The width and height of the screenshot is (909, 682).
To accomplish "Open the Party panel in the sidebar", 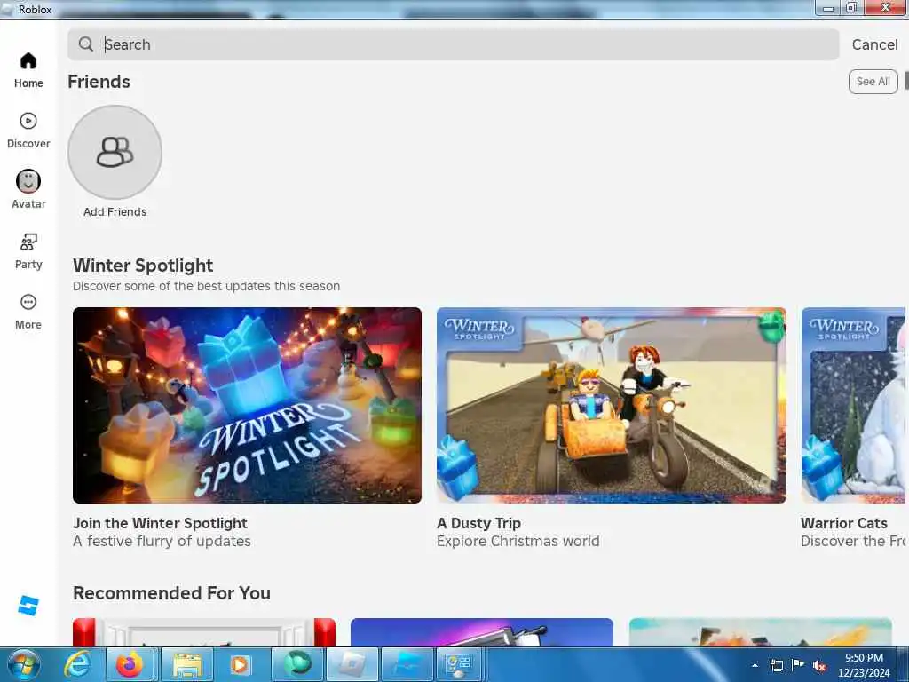I will pos(28,251).
